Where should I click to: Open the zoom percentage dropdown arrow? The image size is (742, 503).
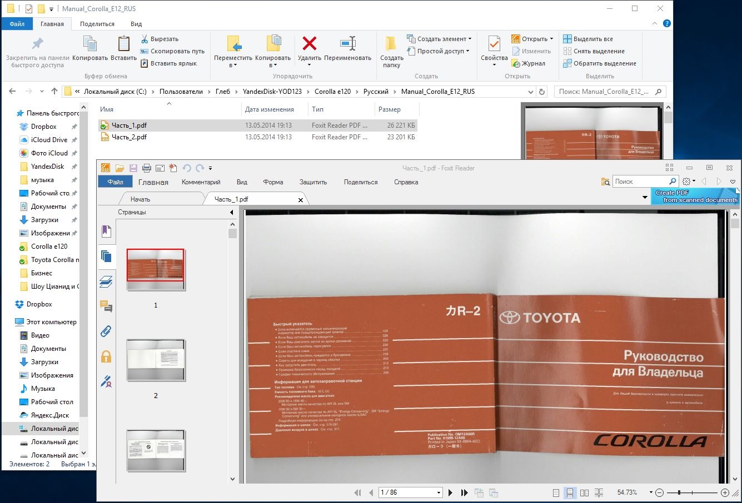point(650,492)
